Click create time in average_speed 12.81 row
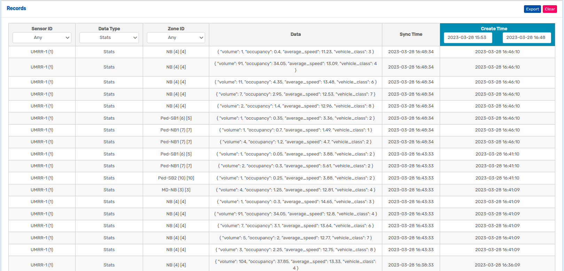Viewport: 564px width, 271px height. click(497, 190)
